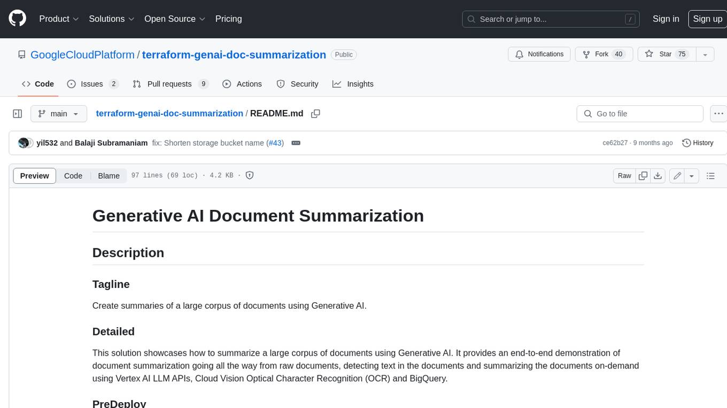Image resolution: width=727 pixels, height=408 pixels.
Task: Open breadcrumb terraform-genai-doc-summarization folder link
Action: (169, 113)
